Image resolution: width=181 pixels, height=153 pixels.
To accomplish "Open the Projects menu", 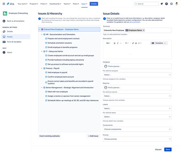I will tap(34, 4).
